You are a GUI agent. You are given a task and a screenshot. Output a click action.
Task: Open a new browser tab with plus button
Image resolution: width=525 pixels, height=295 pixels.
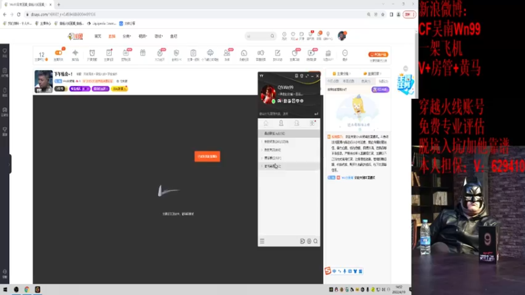pos(58,5)
